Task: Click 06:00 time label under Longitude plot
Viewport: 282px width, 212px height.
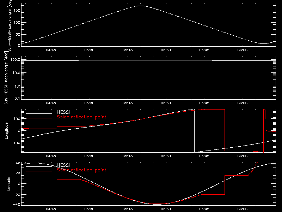Action: 243,156
